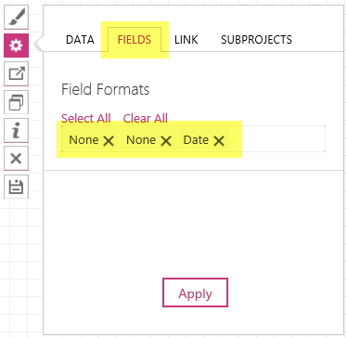Go to the SUBPROJECTS tab
347x338 pixels.
coord(256,40)
